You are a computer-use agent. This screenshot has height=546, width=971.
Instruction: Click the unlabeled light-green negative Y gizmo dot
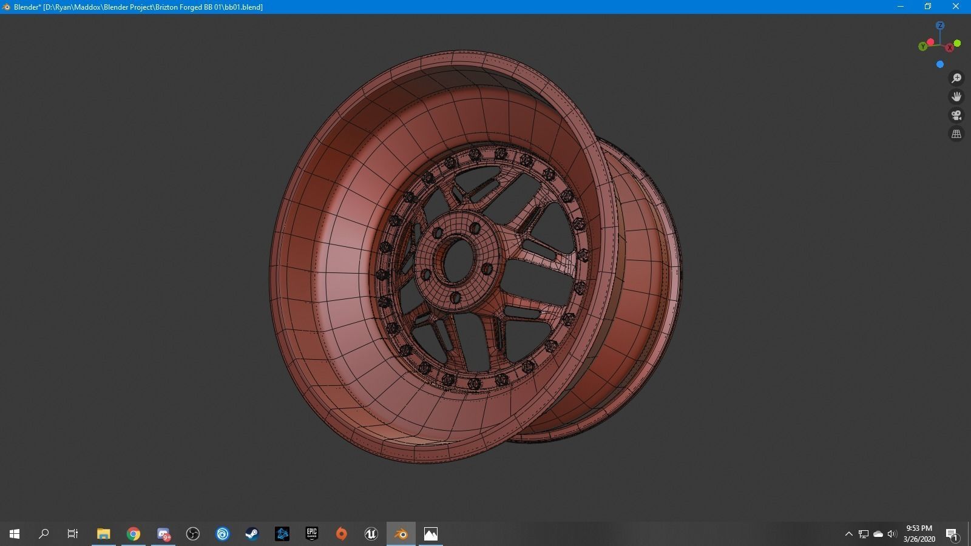coord(957,43)
